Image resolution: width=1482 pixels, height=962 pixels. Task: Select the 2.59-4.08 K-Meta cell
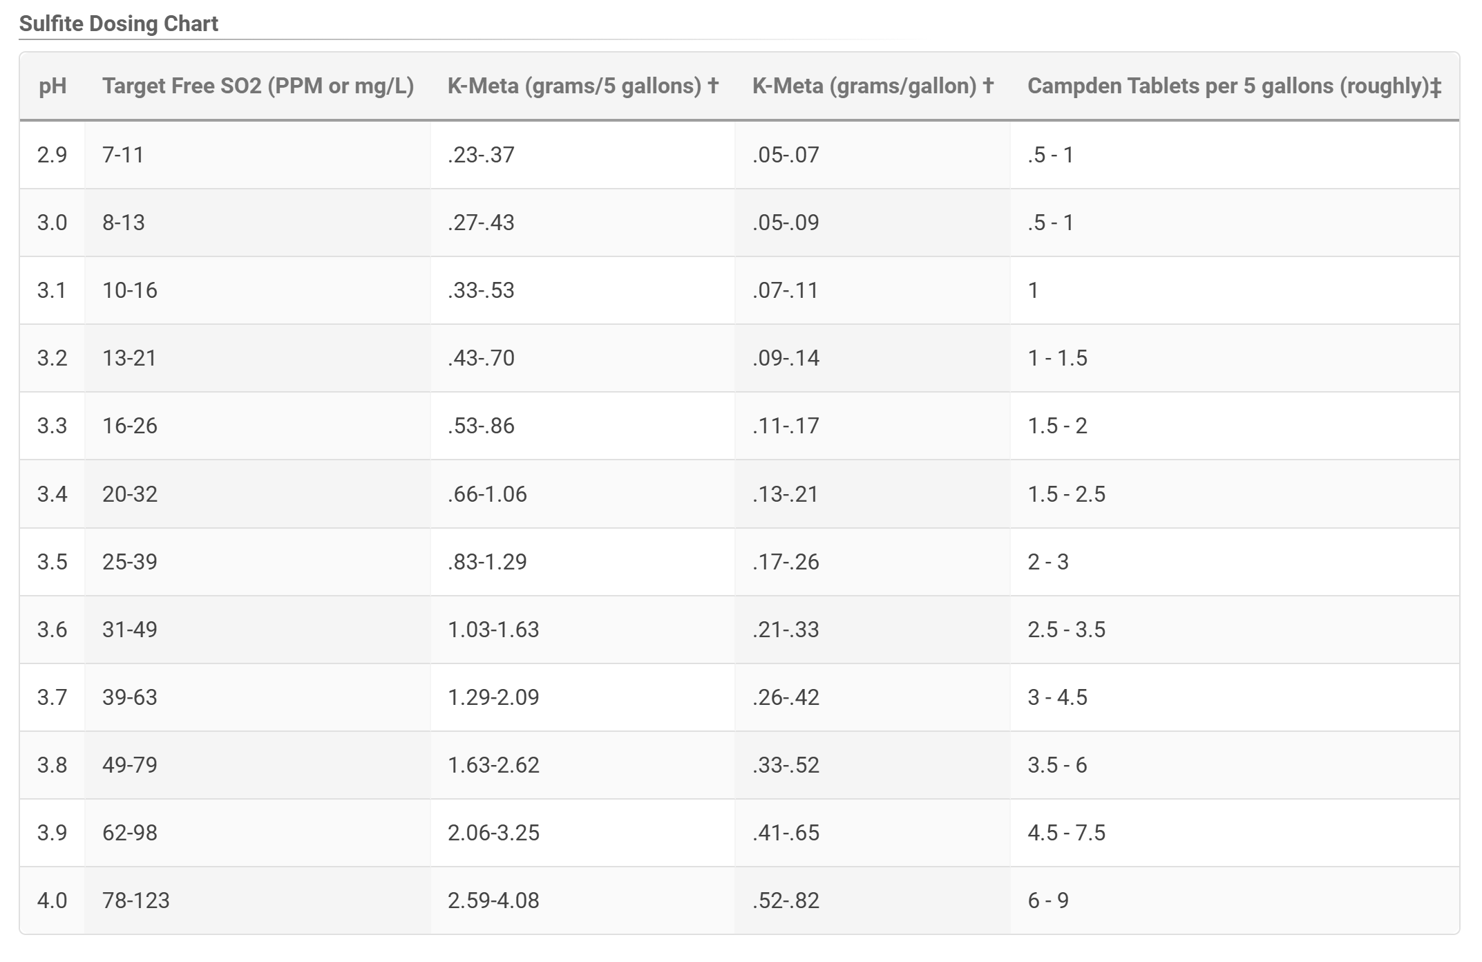point(582,900)
